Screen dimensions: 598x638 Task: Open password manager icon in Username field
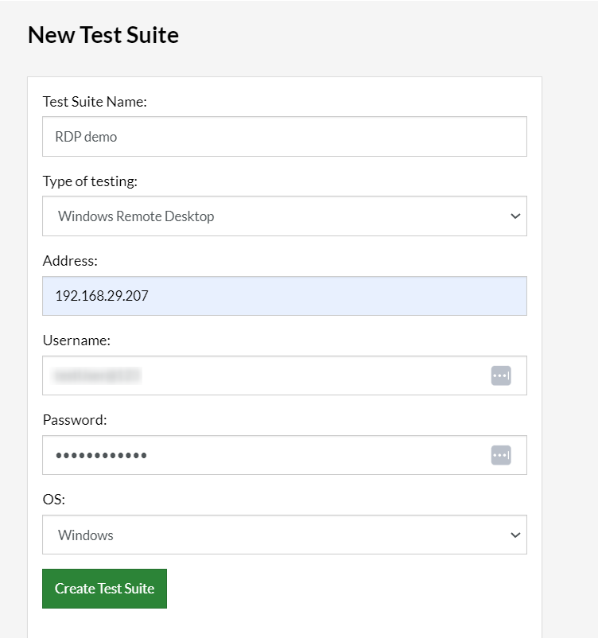(501, 375)
